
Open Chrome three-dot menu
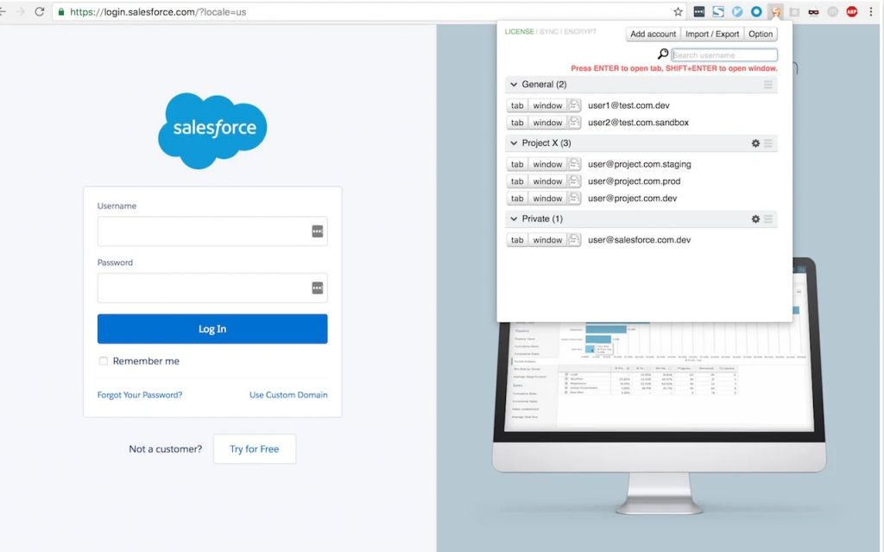(871, 12)
